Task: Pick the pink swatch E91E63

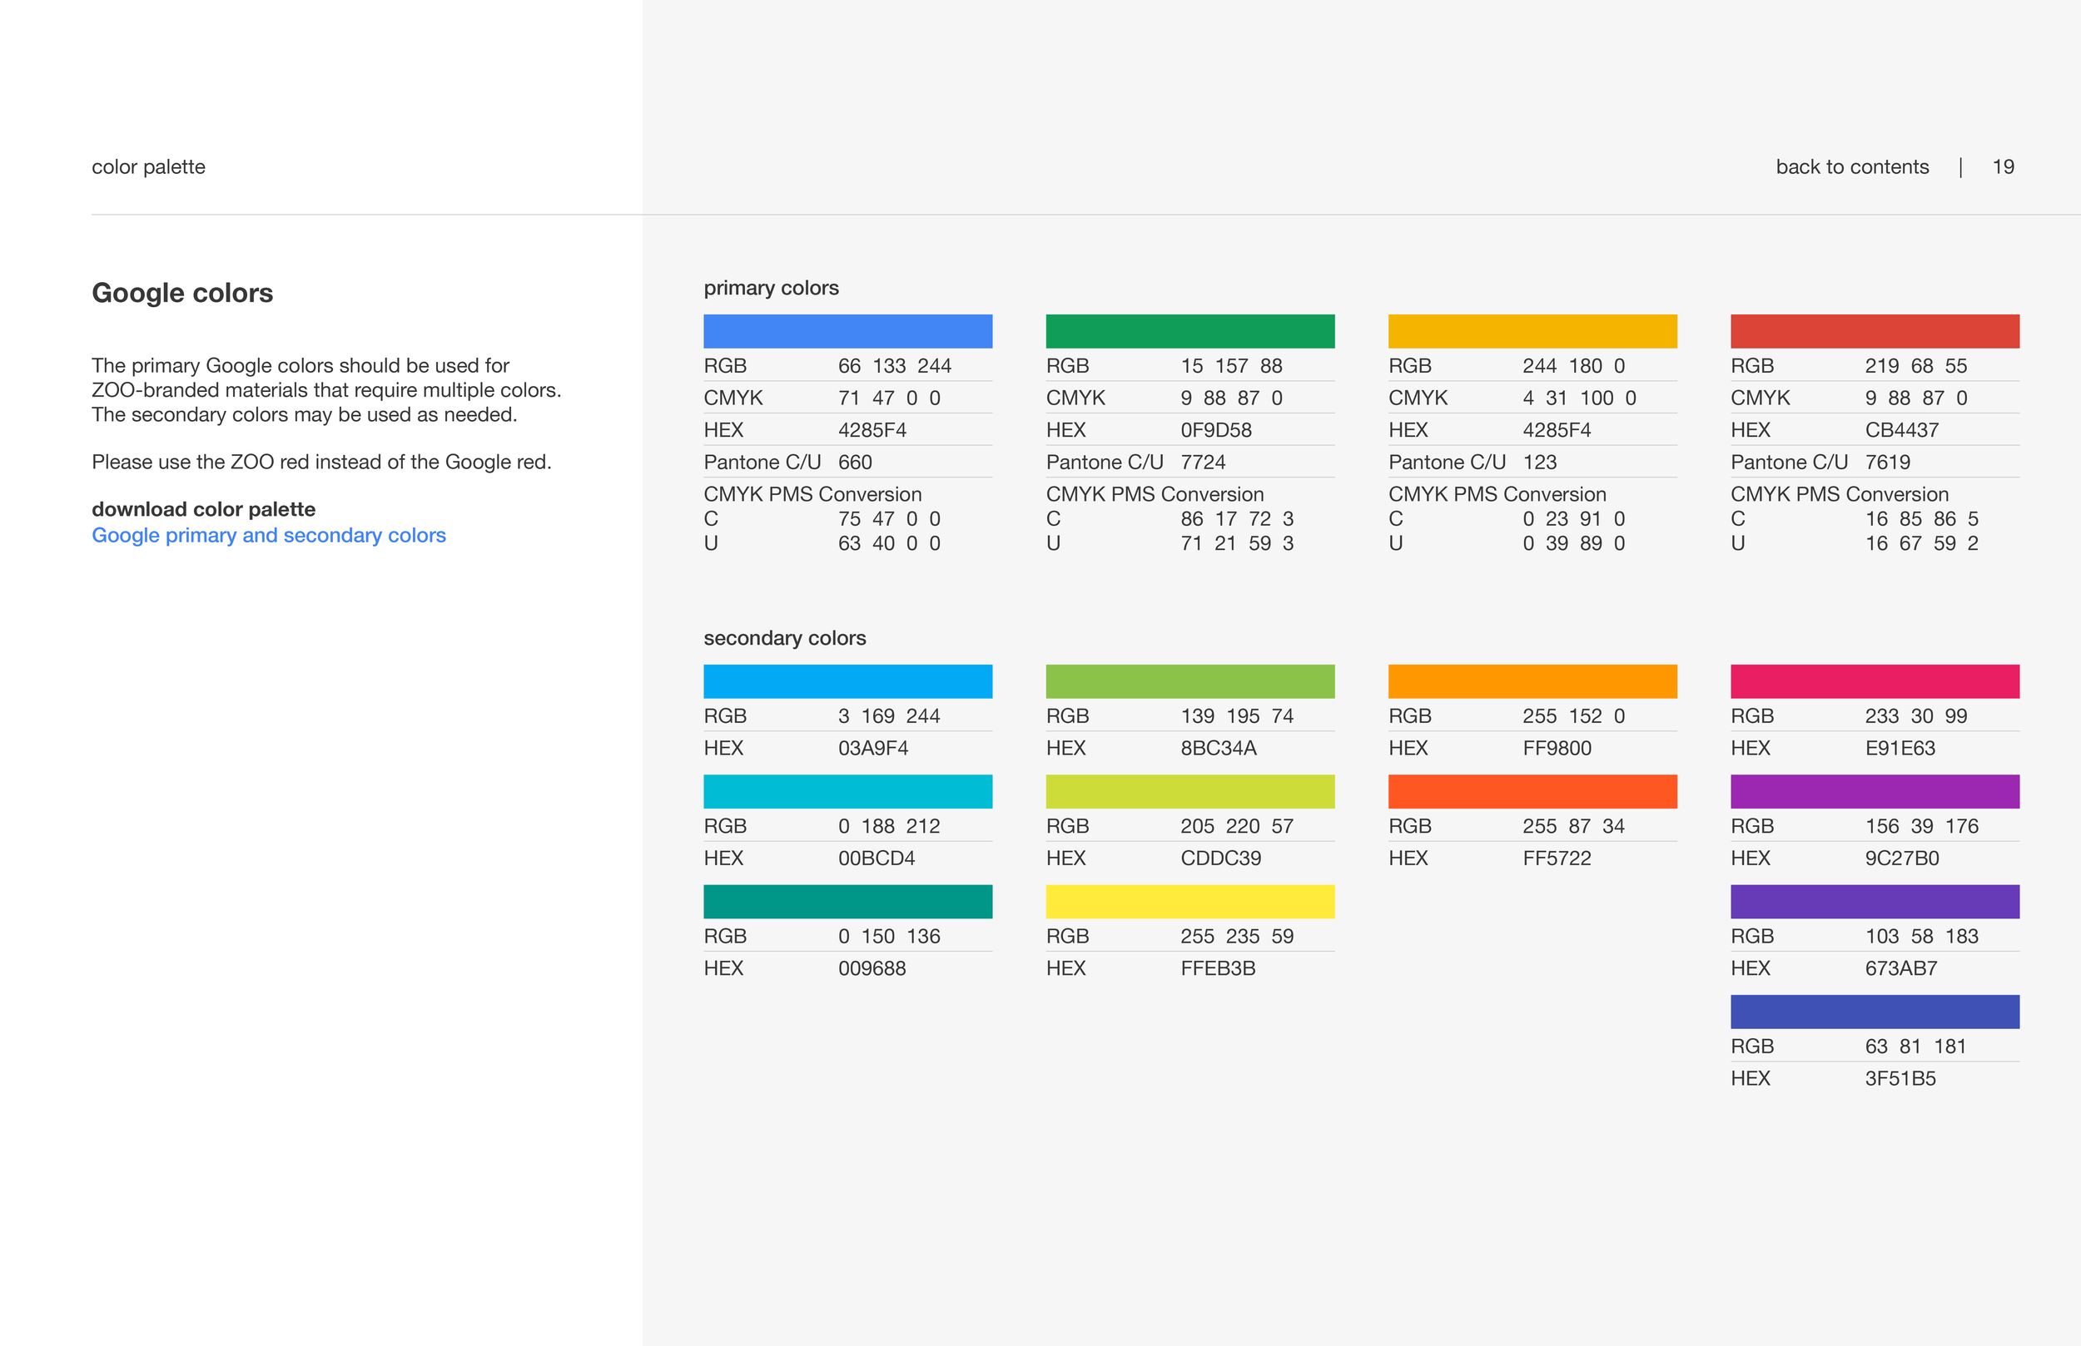Action: (x=1874, y=680)
